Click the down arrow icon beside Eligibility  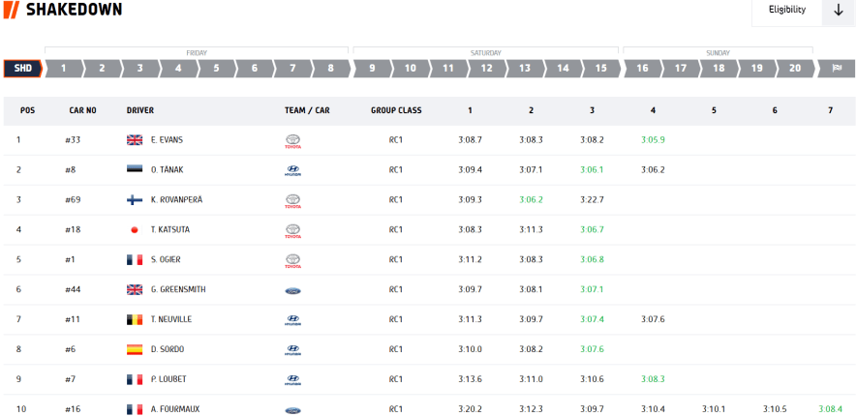point(838,11)
